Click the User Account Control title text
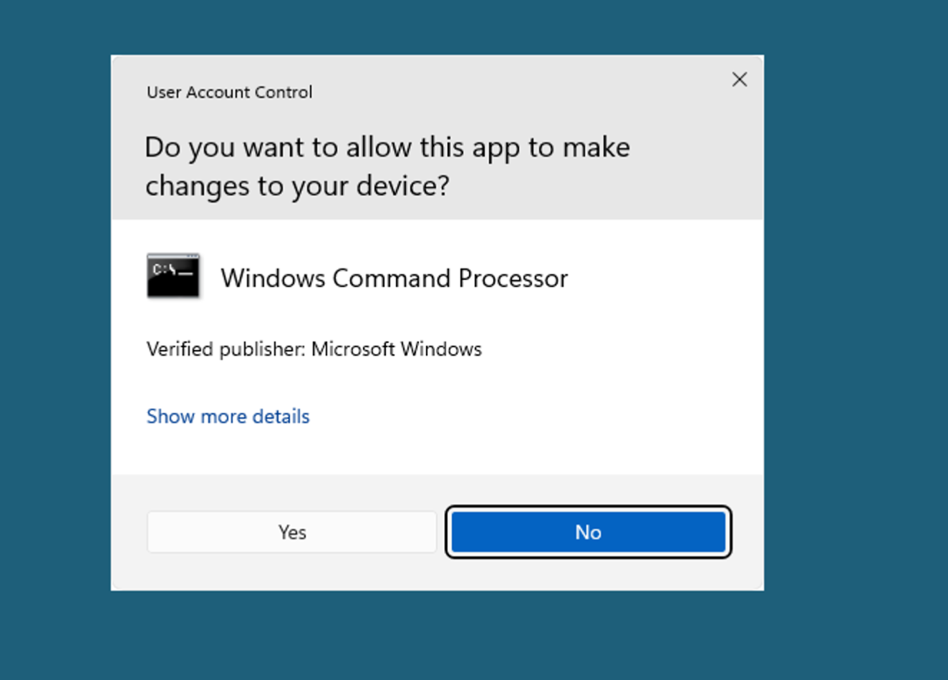The image size is (948, 680). click(229, 92)
